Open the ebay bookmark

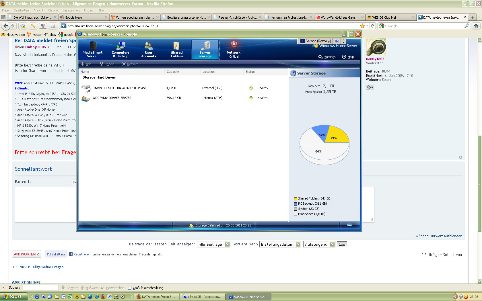[x=50, y=35]
